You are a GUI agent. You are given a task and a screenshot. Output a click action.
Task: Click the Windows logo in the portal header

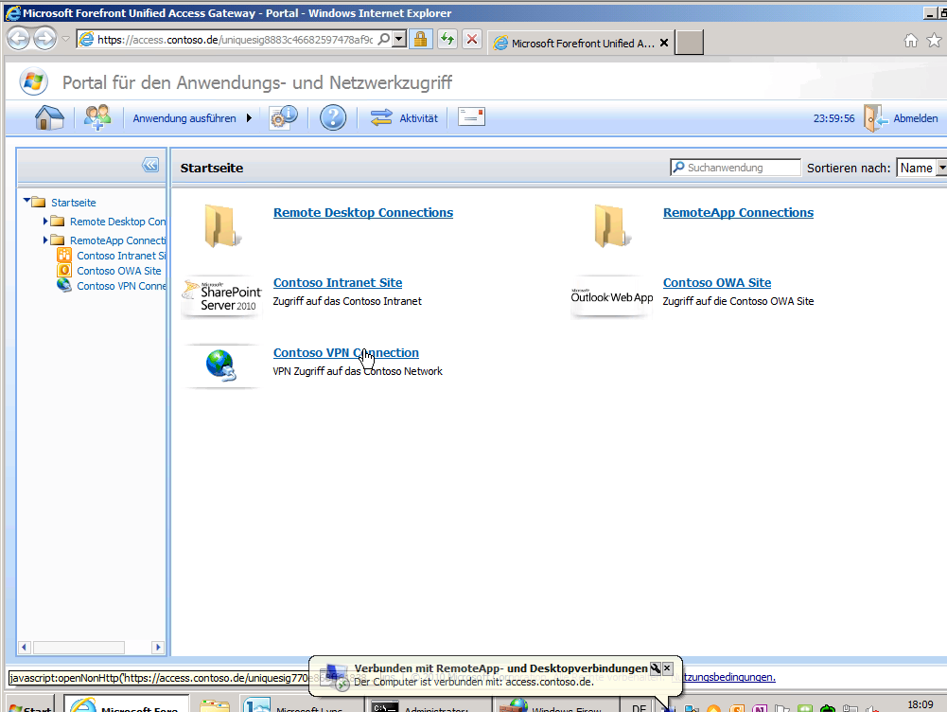coord(33,81)
